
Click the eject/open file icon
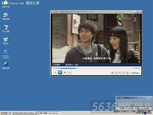pyautogui.click(x=112, y=73)
